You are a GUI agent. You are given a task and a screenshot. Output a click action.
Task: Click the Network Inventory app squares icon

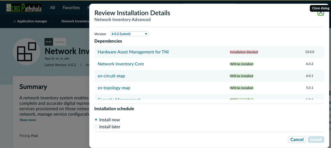(26, 51)
